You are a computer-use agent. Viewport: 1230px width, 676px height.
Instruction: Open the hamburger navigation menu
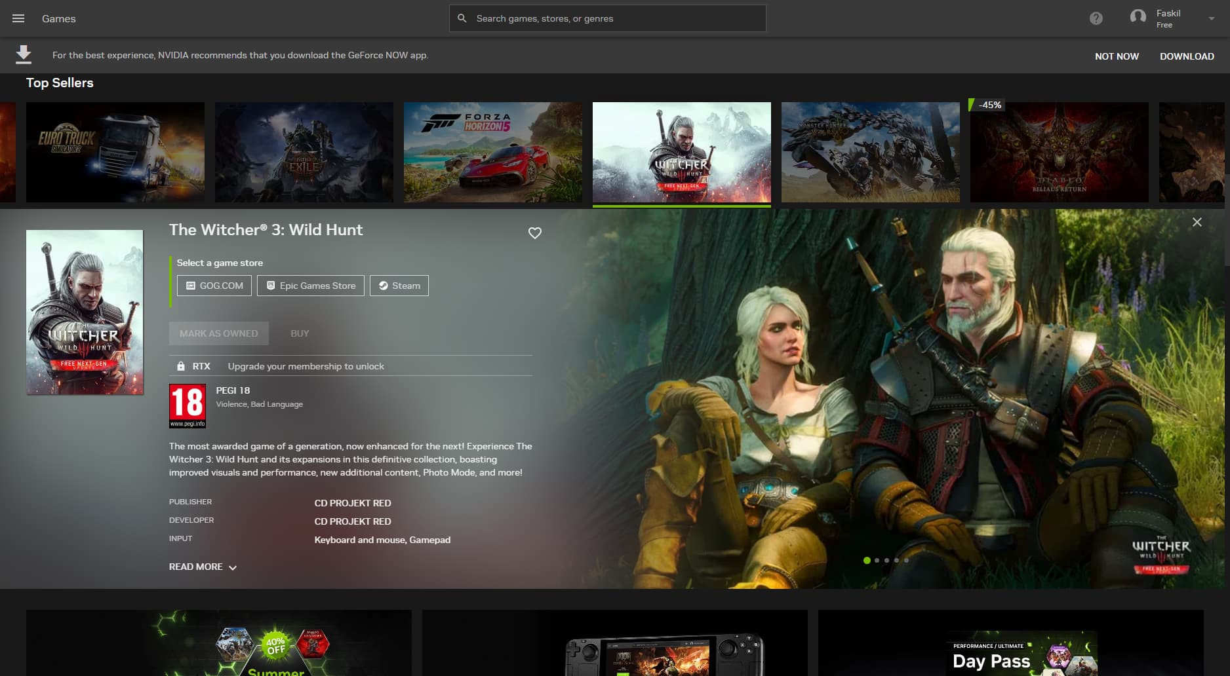pos(18,18)
